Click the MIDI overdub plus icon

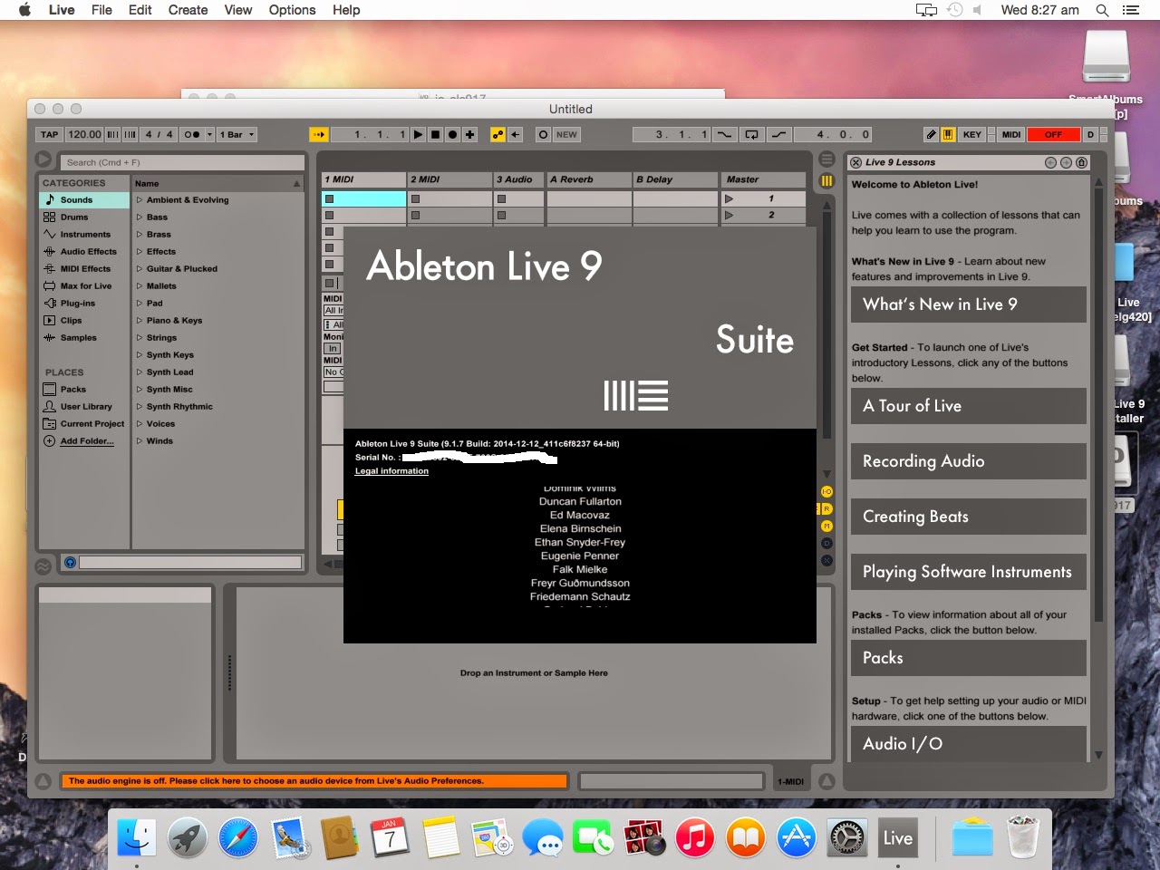pos(469,134)
